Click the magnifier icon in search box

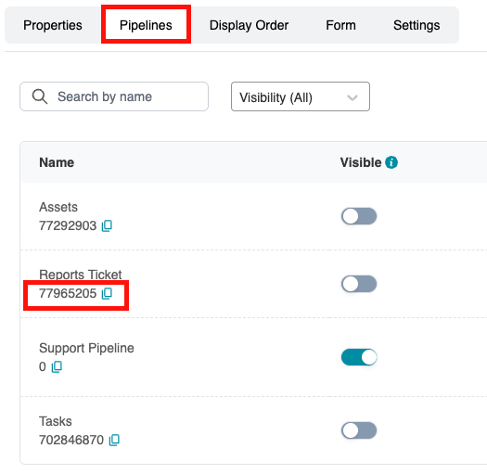click(x=40, y=96)
